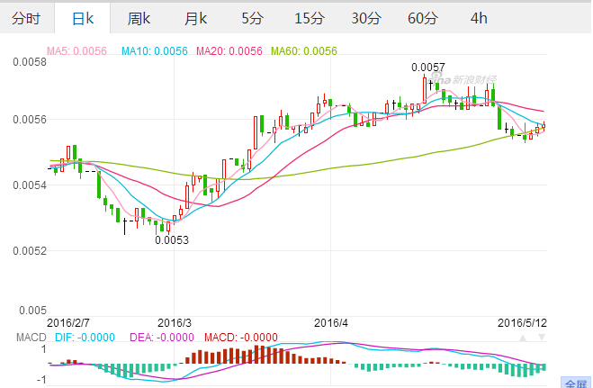593x388 pixels.
Task: Select the 4h timeframe tab
Action: point(479,18)
